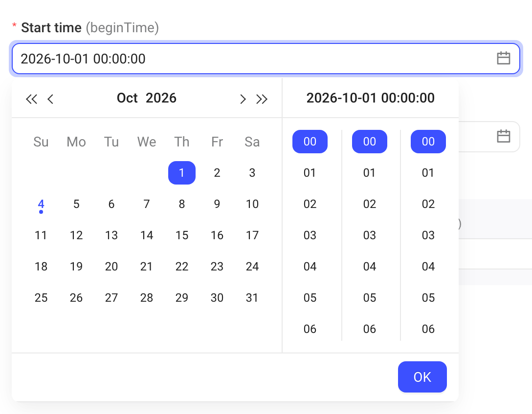Choose hour 03 in the hour column

point(310,235)
